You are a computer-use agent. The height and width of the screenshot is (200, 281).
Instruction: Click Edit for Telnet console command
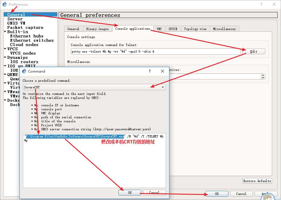point(254,51)
